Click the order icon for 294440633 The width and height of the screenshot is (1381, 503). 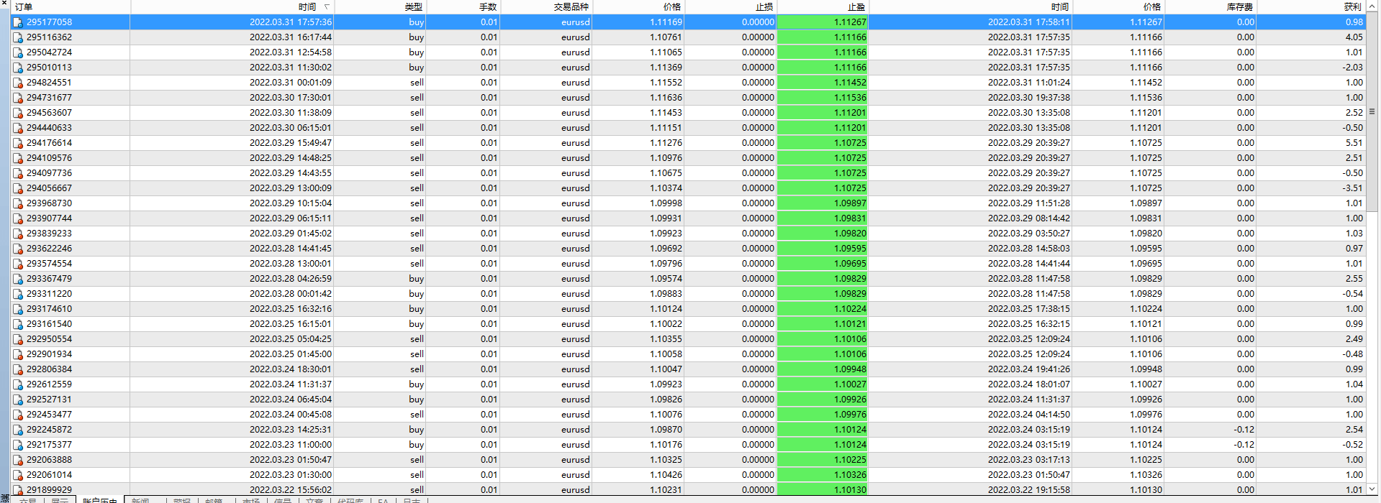pos(18,128)
